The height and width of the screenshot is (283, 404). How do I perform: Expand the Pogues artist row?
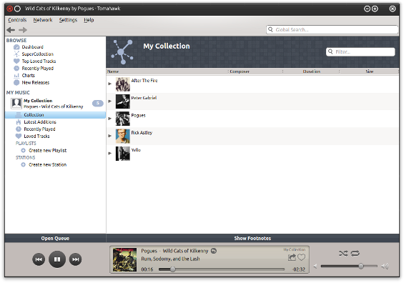coord(110,119)
